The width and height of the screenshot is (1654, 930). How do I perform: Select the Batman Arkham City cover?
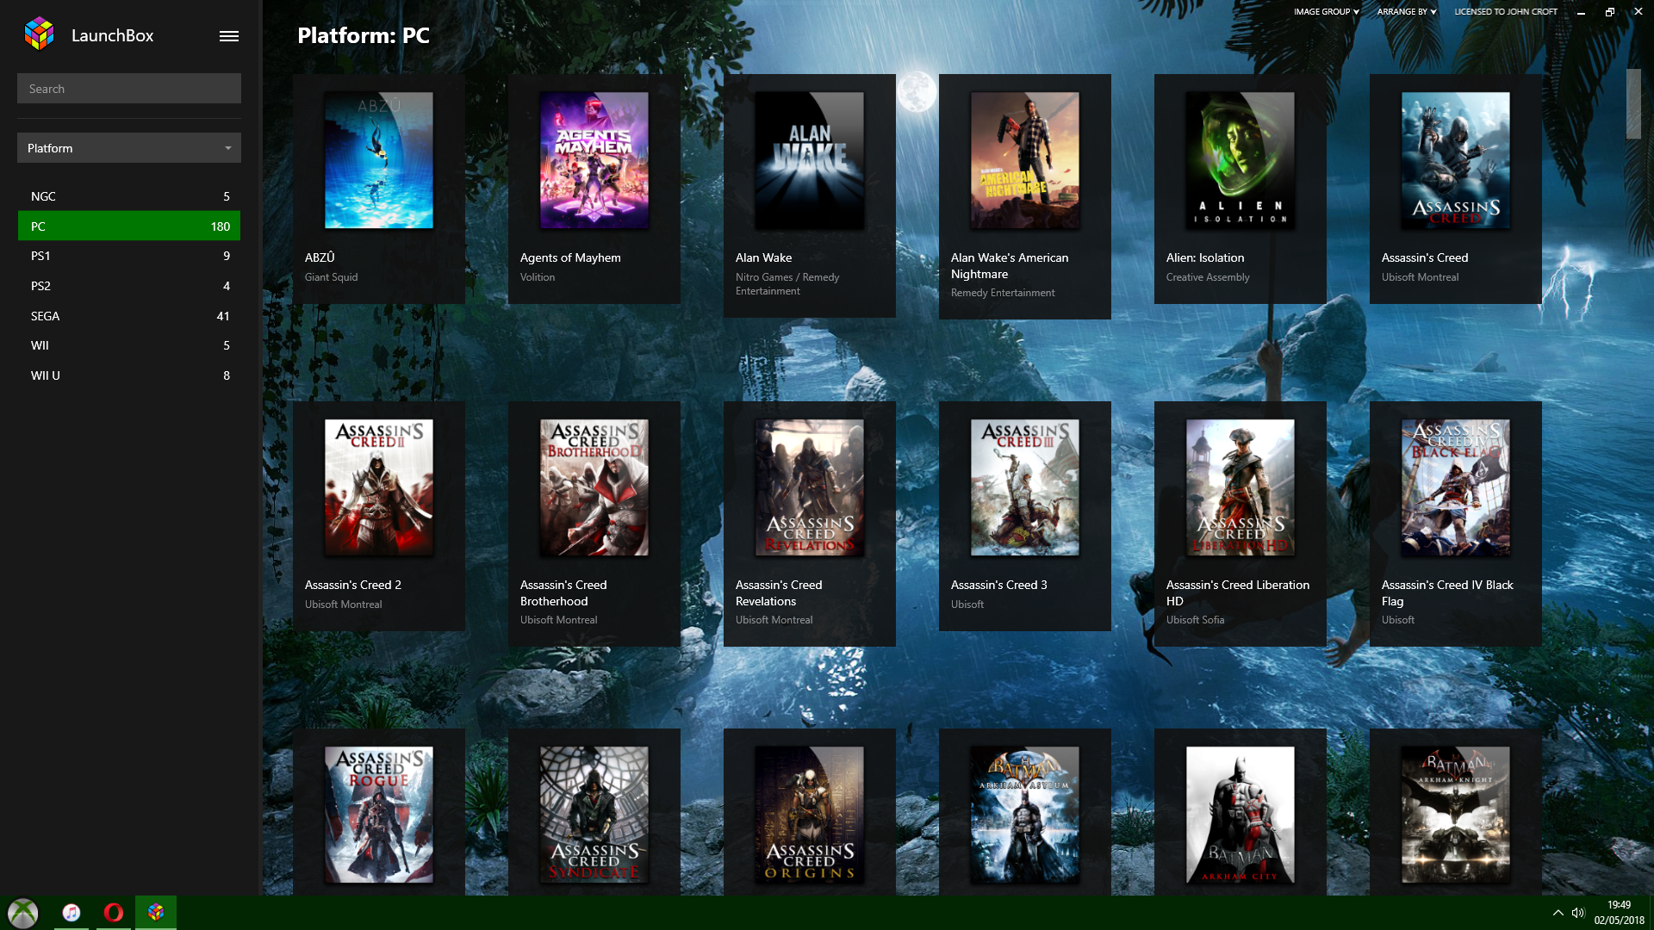[x=1240, y=815]
